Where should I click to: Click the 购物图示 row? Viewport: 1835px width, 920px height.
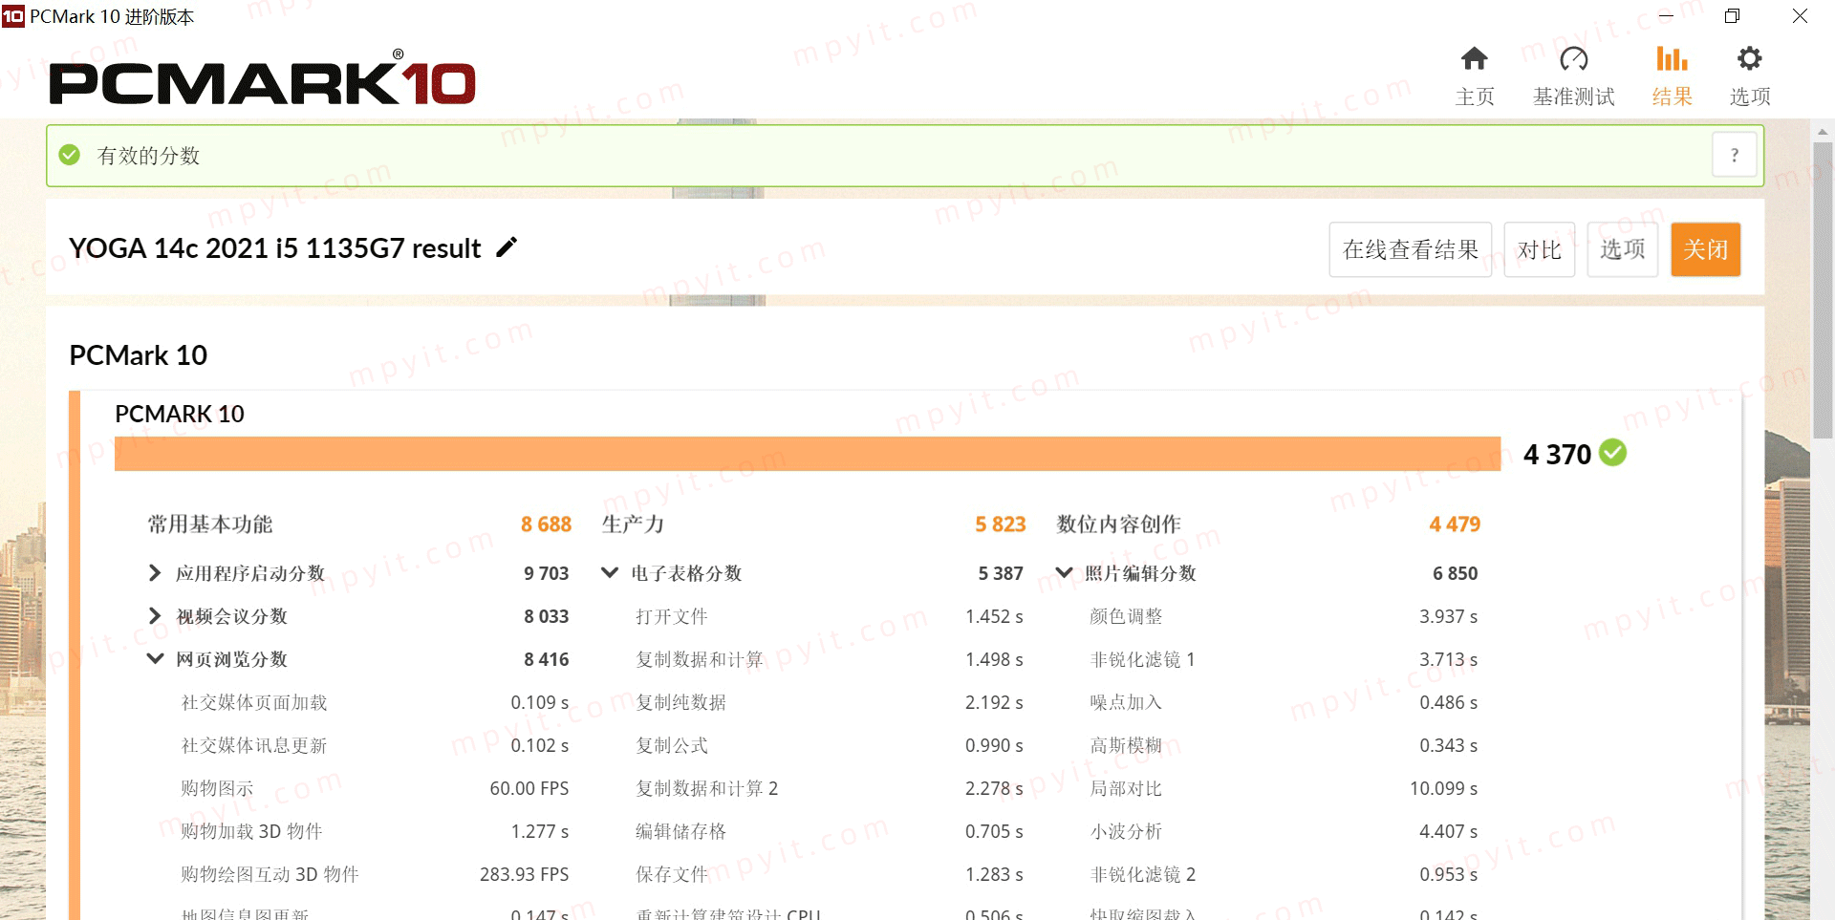click(x=375, y=788)
